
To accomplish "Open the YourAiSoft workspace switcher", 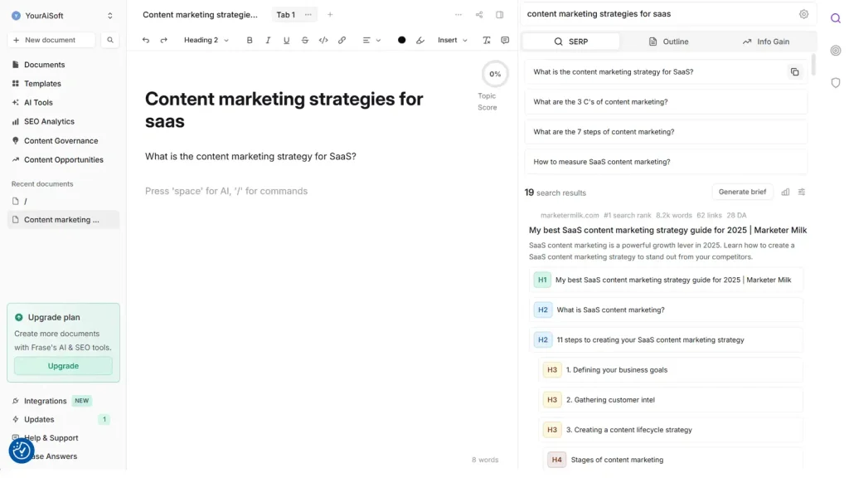I will (x=63, y=15).
